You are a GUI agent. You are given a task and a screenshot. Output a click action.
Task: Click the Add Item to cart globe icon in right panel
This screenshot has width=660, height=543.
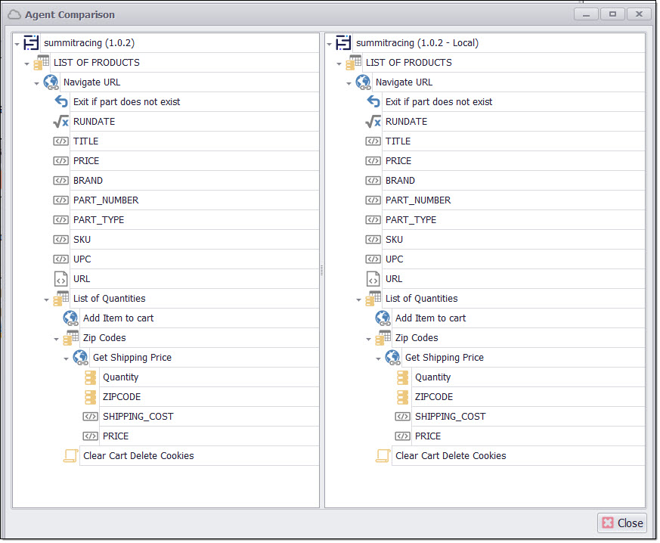[383, 318]
